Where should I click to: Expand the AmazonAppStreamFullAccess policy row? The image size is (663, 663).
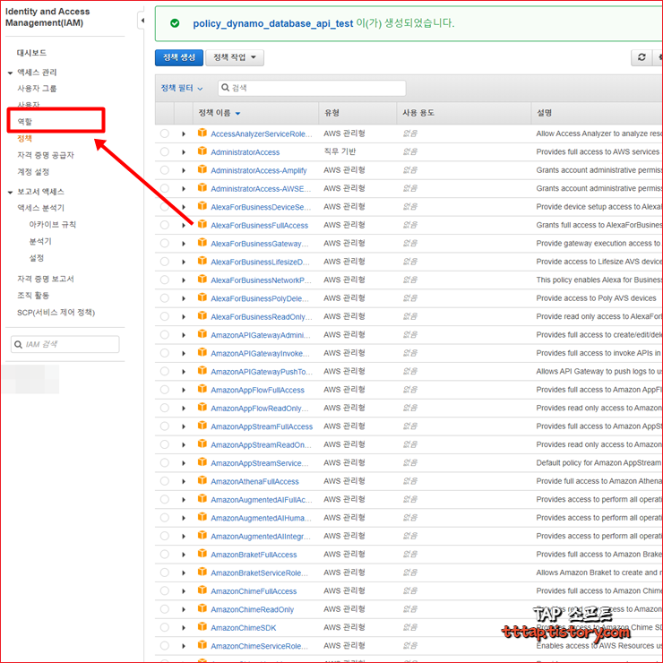coord(184,426)
